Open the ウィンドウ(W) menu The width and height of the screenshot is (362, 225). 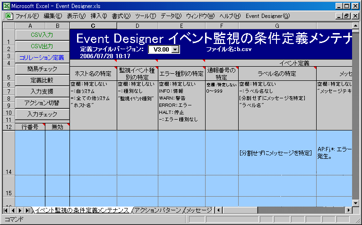pyautogui.click(x=200, y=16)
